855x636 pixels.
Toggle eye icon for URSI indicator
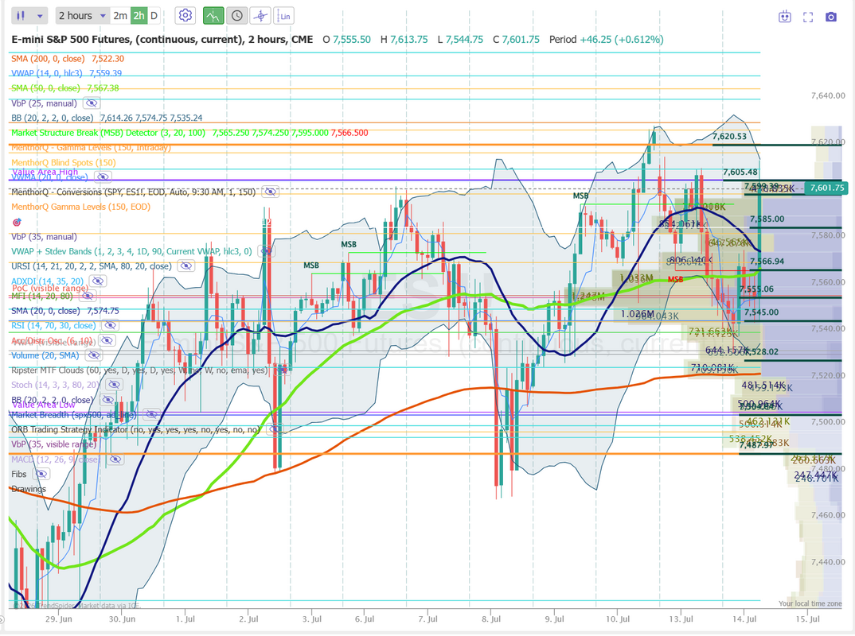pyautogui.click(x=186, y=266)
